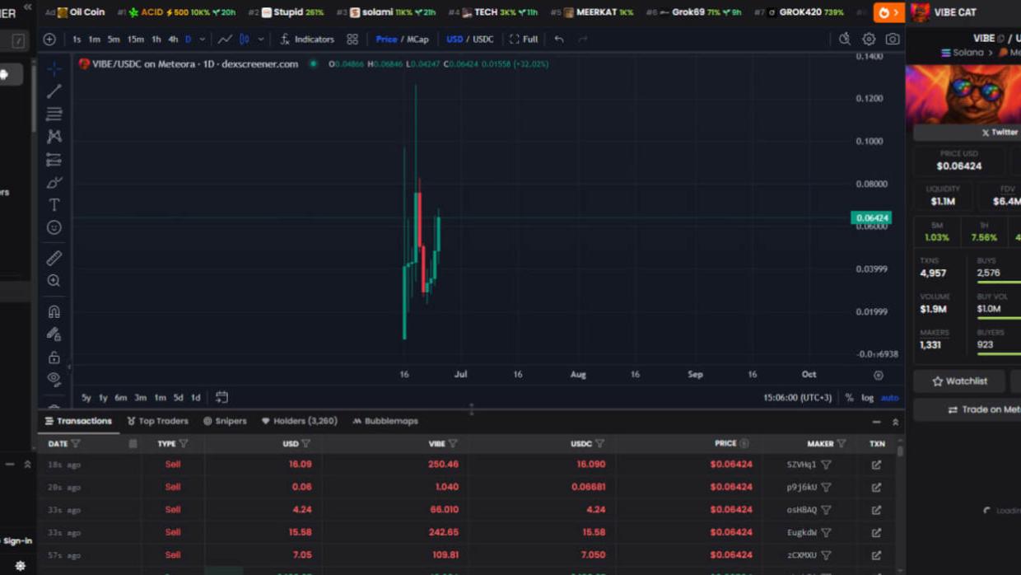
Task: Add VIBE to Watchlist
Action: pyautogui.click(x=959, y=381)
